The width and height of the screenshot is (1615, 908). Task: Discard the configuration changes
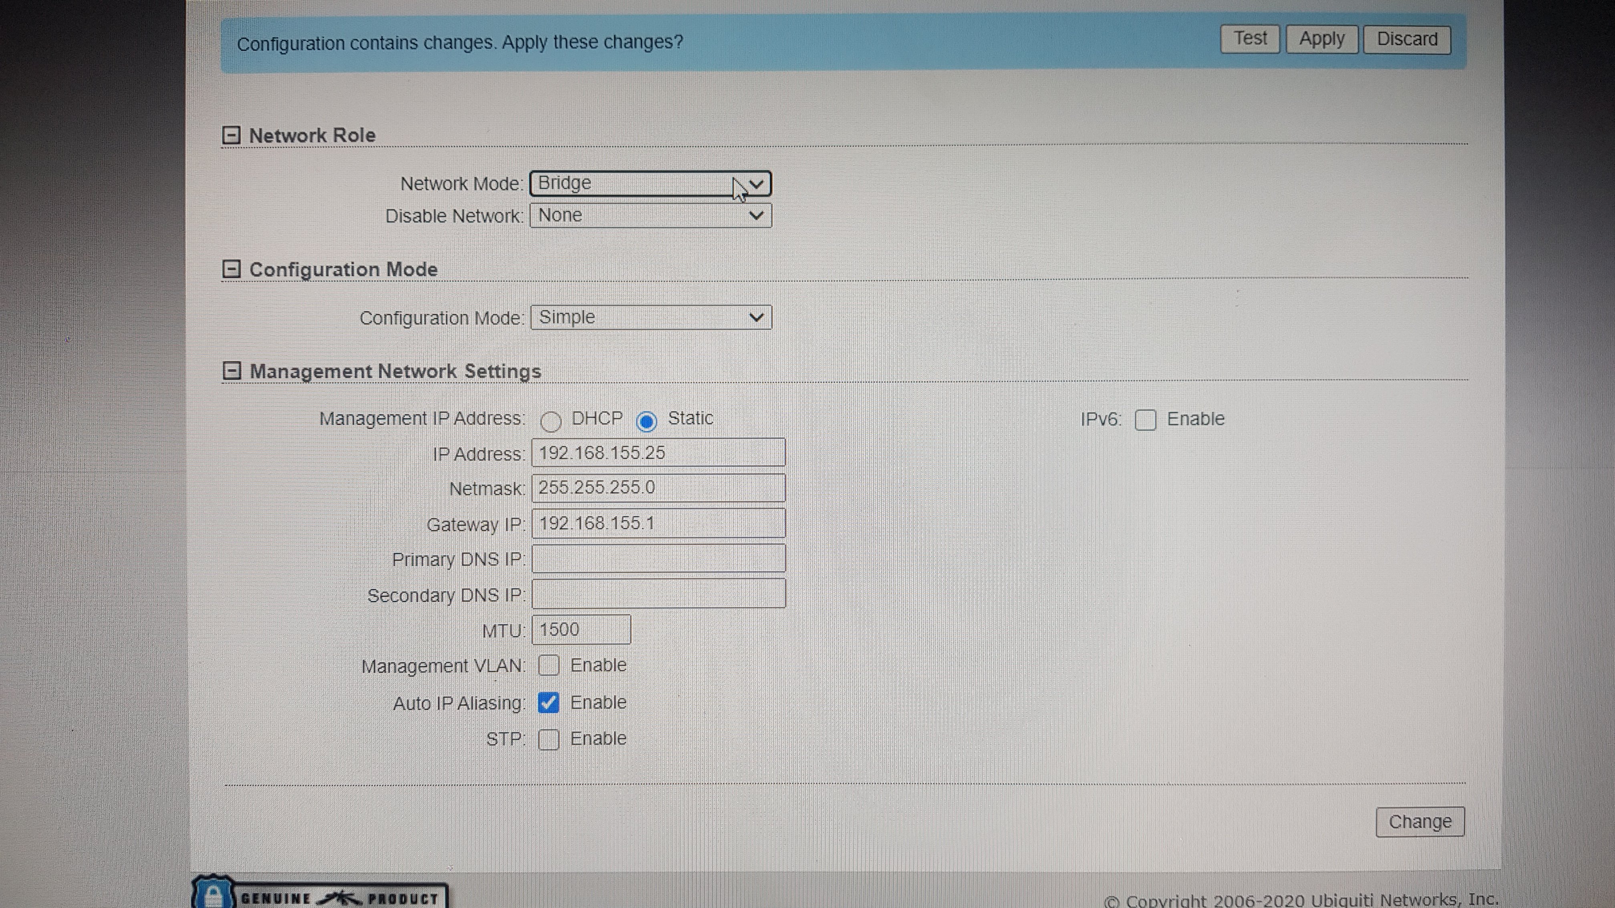1407,40
